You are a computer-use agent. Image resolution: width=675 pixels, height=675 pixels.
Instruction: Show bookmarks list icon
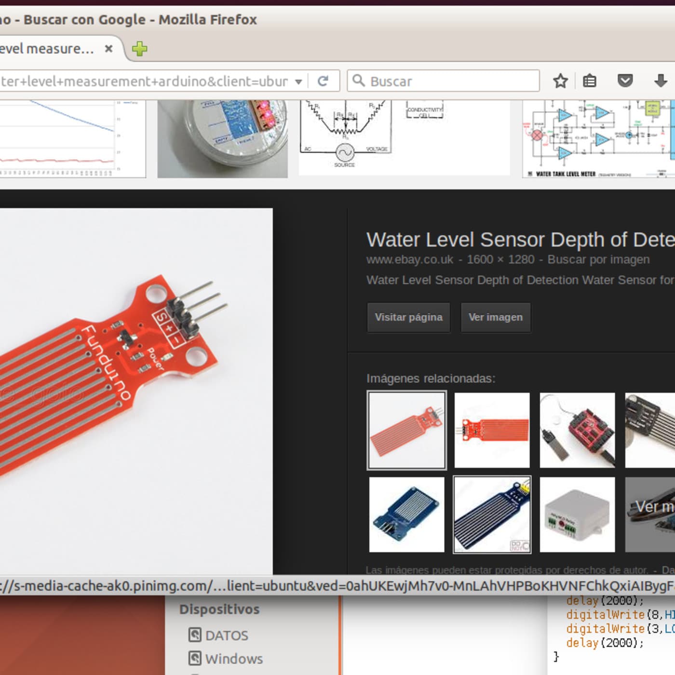590,81
